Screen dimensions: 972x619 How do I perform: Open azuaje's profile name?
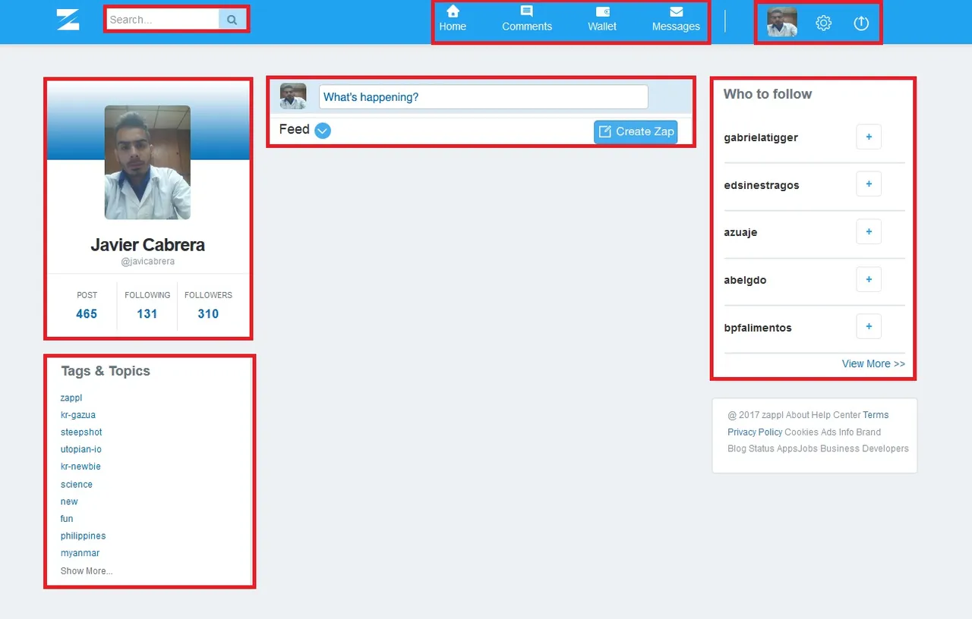click(740, 233)
